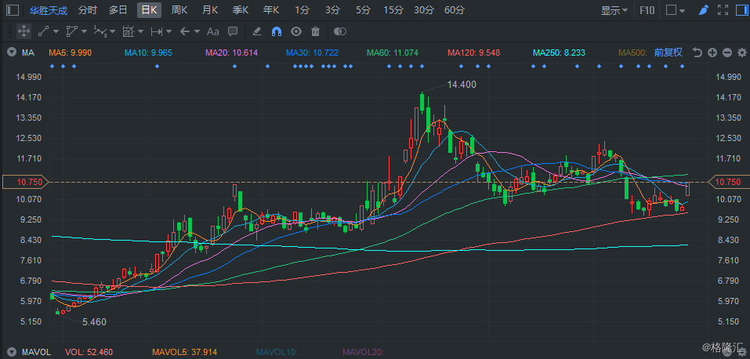Open the layout square dropdown arrow
Screen dimensions: 750x359
click(x=682, y=10)
